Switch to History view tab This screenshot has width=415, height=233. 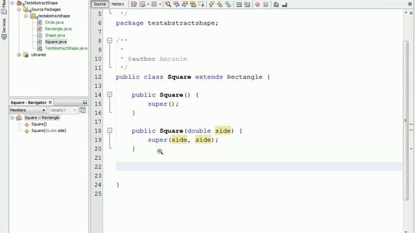click(x=117, y=4)
